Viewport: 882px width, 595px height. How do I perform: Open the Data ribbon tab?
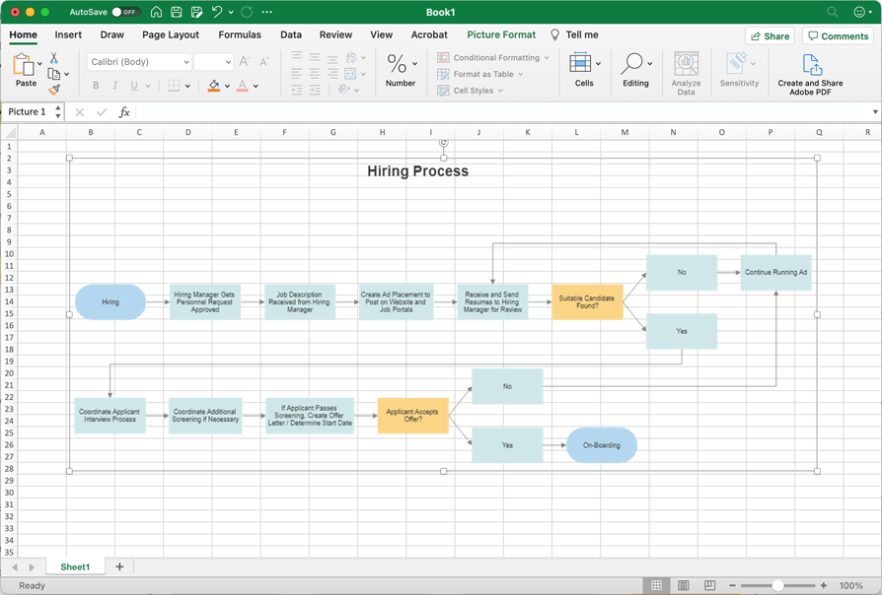click(x=290, y=34)
